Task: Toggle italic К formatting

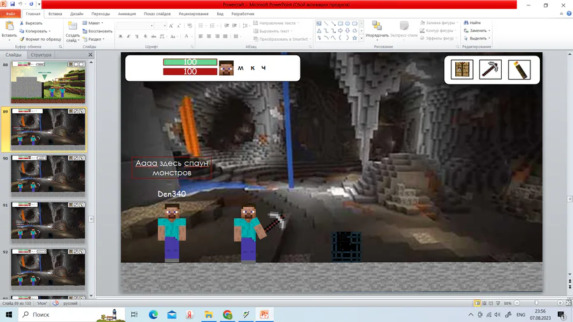Action: point(129,36)
